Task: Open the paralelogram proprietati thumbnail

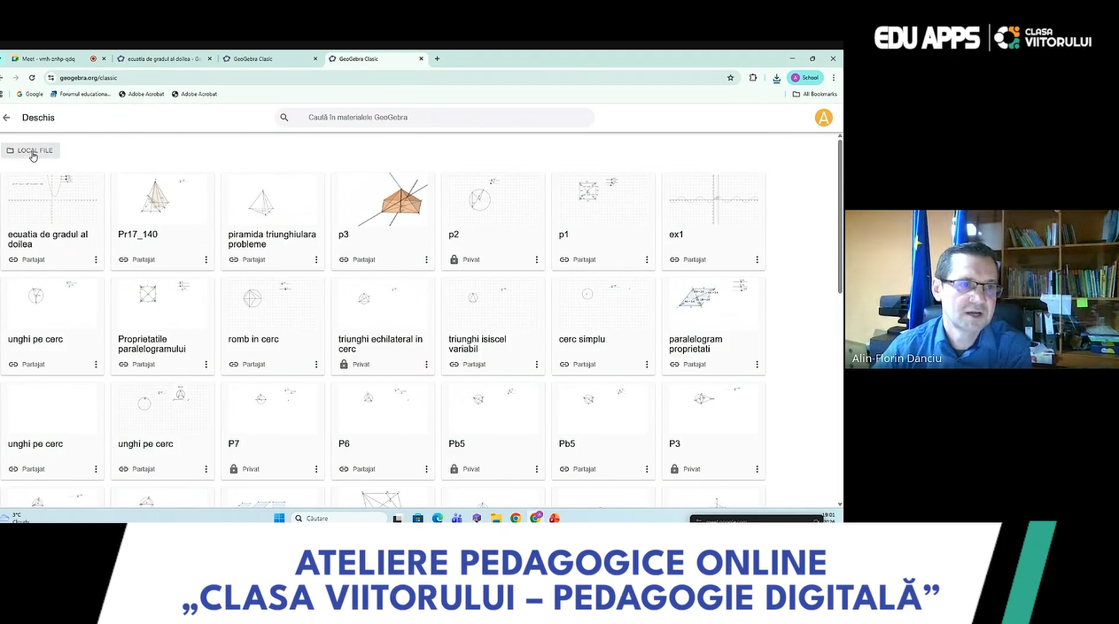Action: 713,303
